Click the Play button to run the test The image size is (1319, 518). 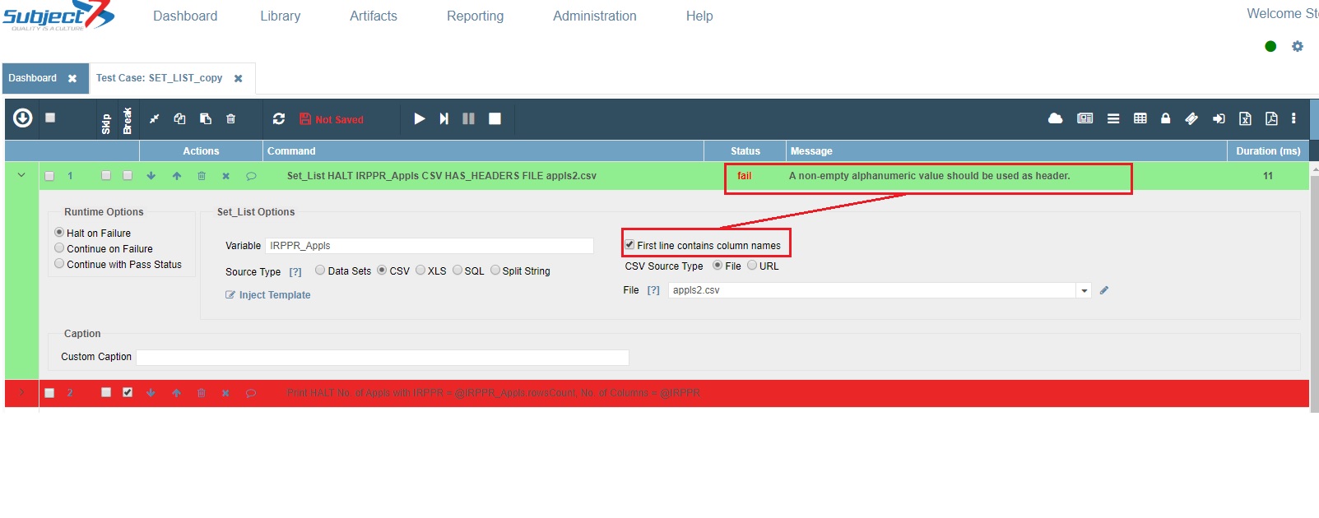tap(419, 119)
